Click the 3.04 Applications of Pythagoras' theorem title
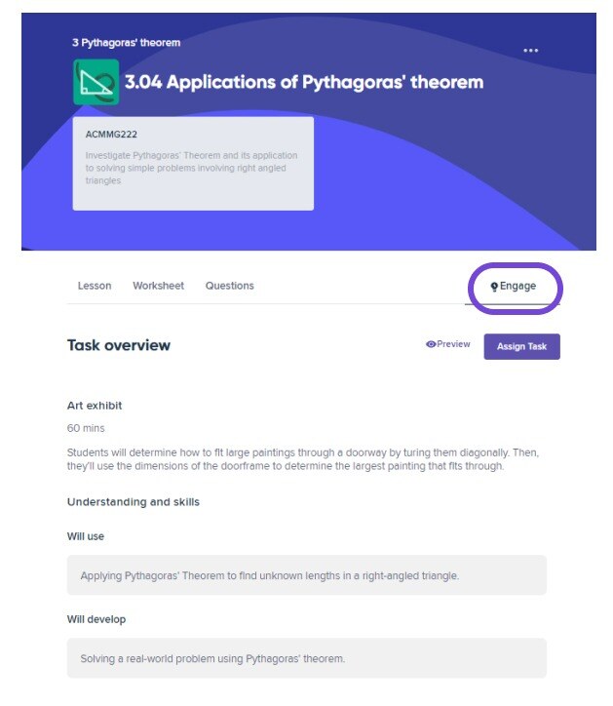The width and height of the screenshot is (613, 706). coord(304,82)
